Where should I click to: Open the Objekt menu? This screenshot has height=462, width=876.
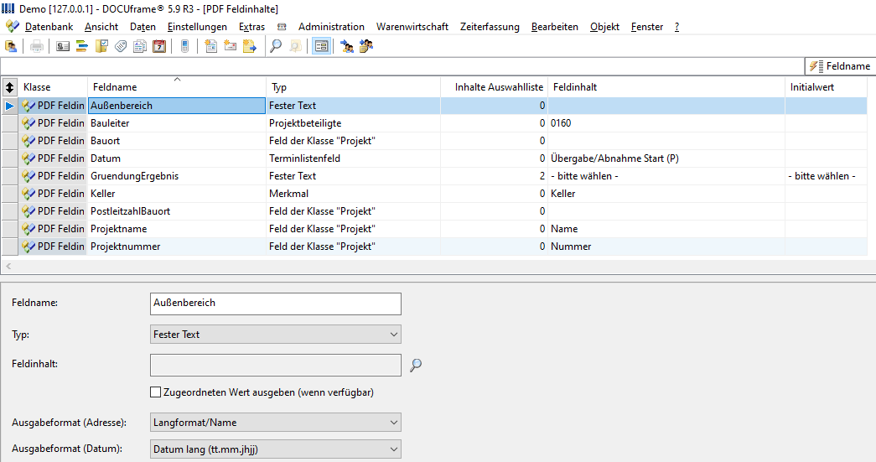(604, 27)
